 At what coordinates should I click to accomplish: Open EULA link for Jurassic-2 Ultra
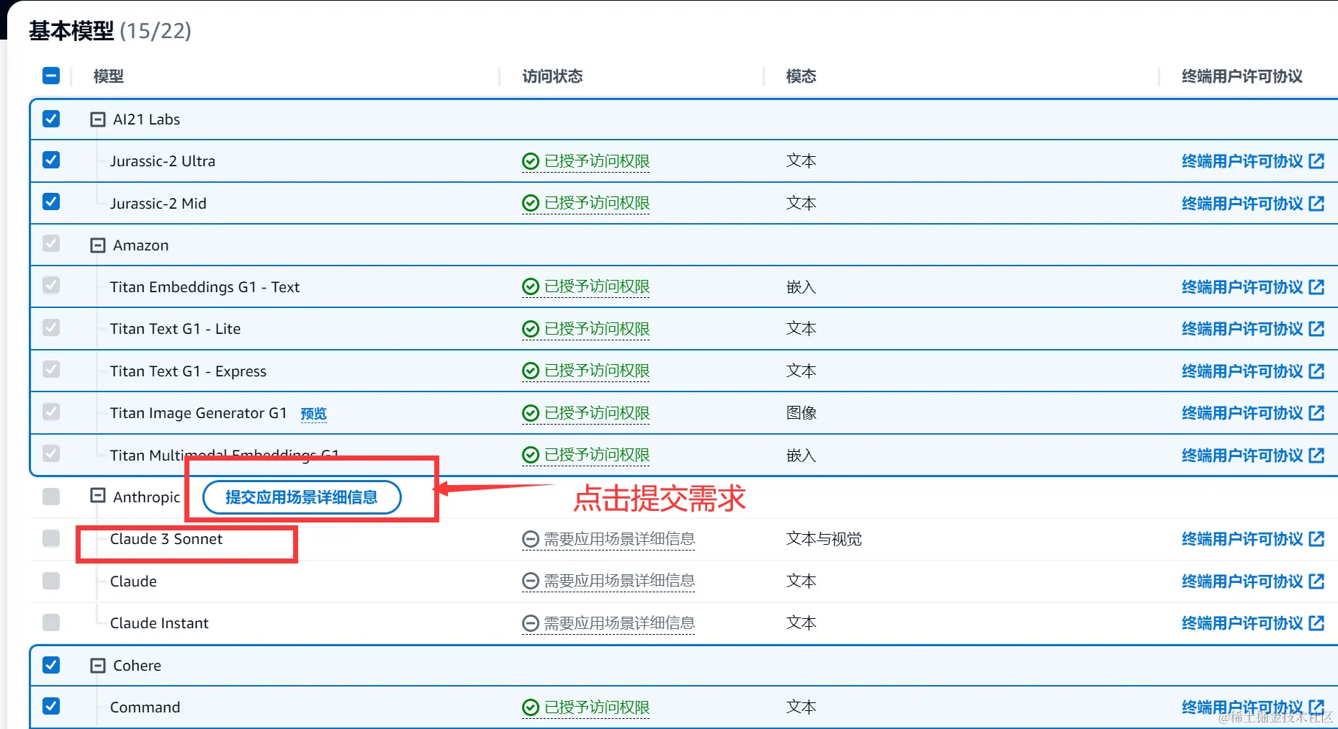(x=1253, y=161)
